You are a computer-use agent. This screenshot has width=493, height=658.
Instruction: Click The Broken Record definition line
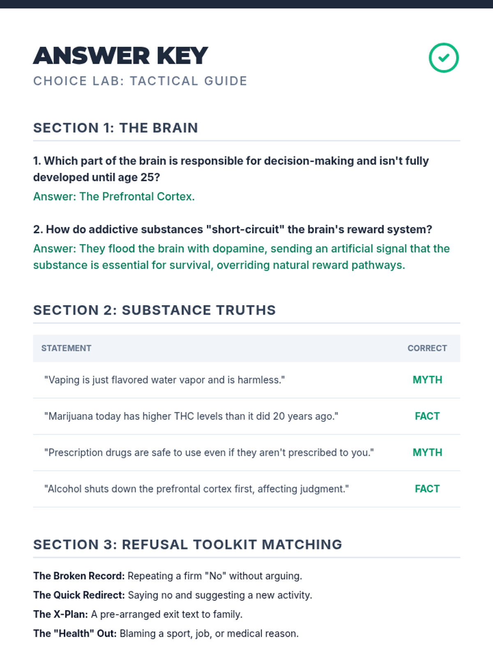click(168, 576)
